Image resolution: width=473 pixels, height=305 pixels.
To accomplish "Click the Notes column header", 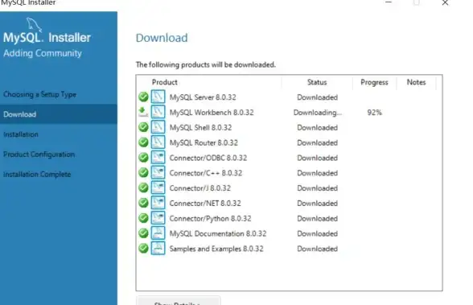I will [x=416, y=82].
